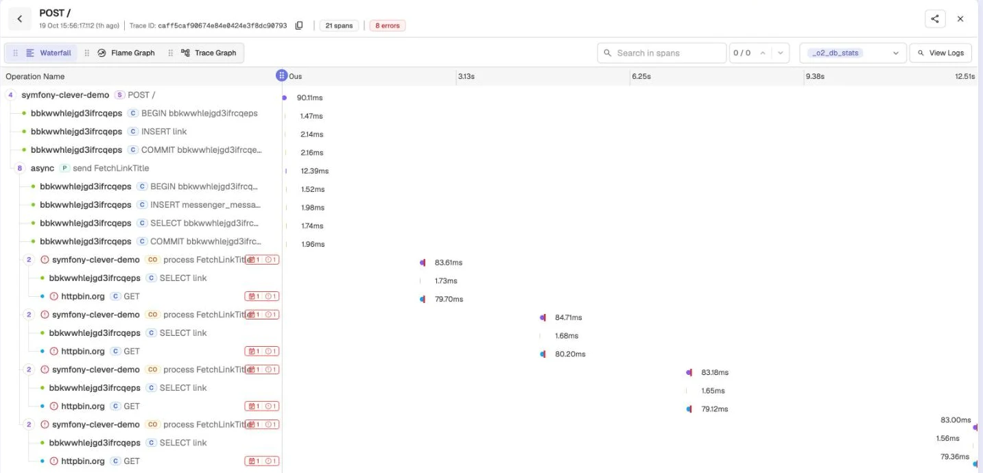Click the CO badge on 84.71ms process row
This screenshot has width=983, height=473.
click(x=152, y=315)
